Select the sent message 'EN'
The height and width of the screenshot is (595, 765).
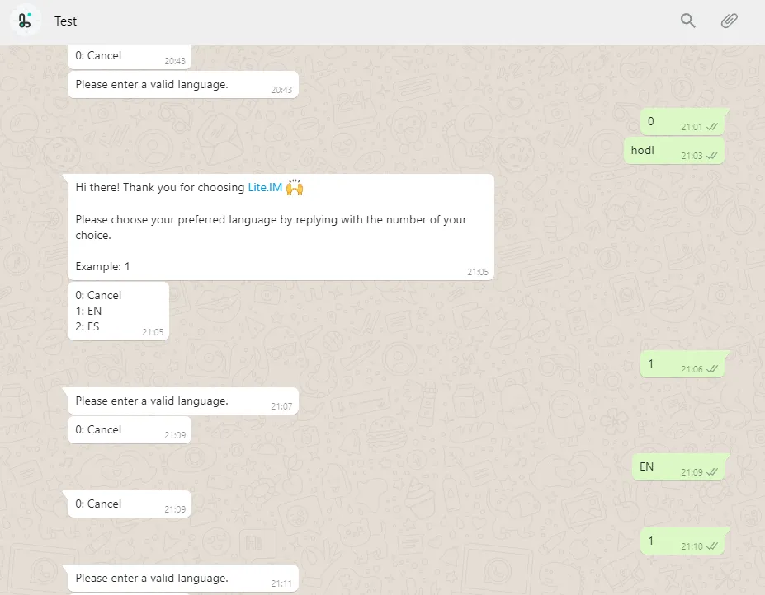click(678, 466)
